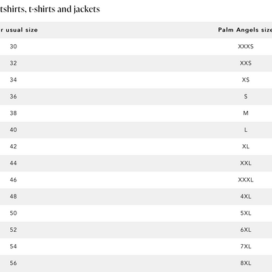Viewport: 272px width, 272px height.
Task: Select the 8XL size entry
Action: click(245, 263)
